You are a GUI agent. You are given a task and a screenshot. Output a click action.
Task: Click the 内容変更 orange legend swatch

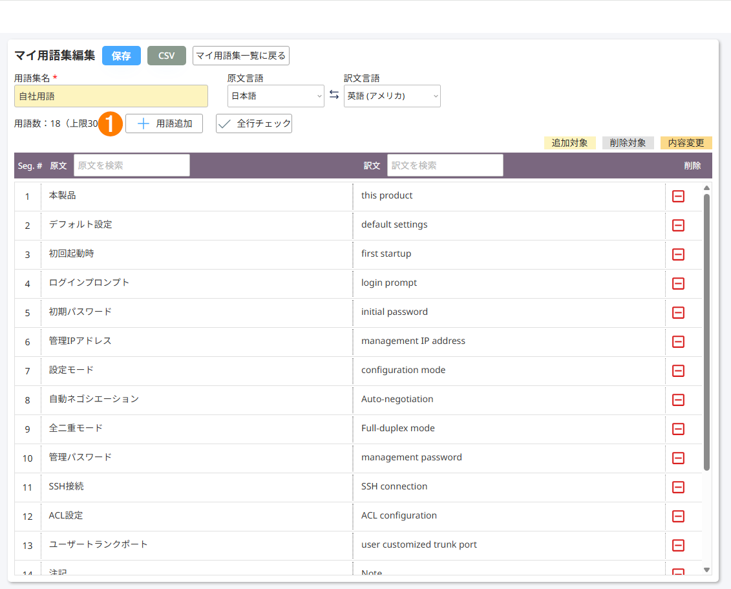pos(686,143)
